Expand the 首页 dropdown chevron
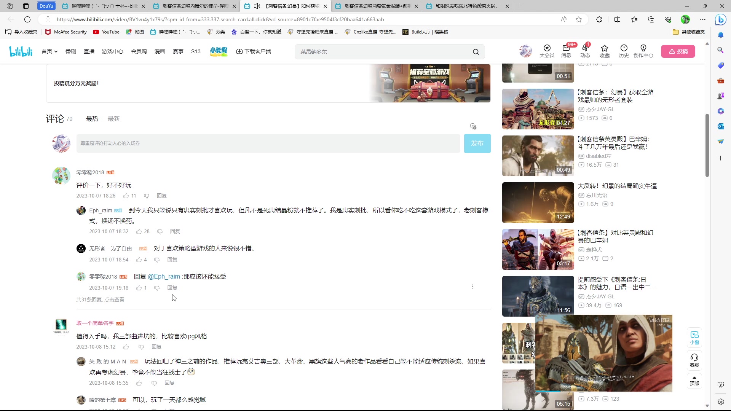731x411 pixels. tap(56, 51)
